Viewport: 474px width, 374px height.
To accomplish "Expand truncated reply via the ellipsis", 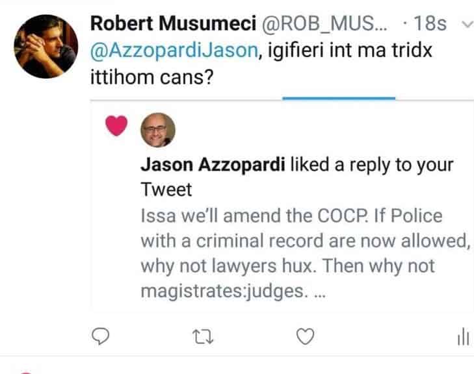I will (x=319, y=292).
